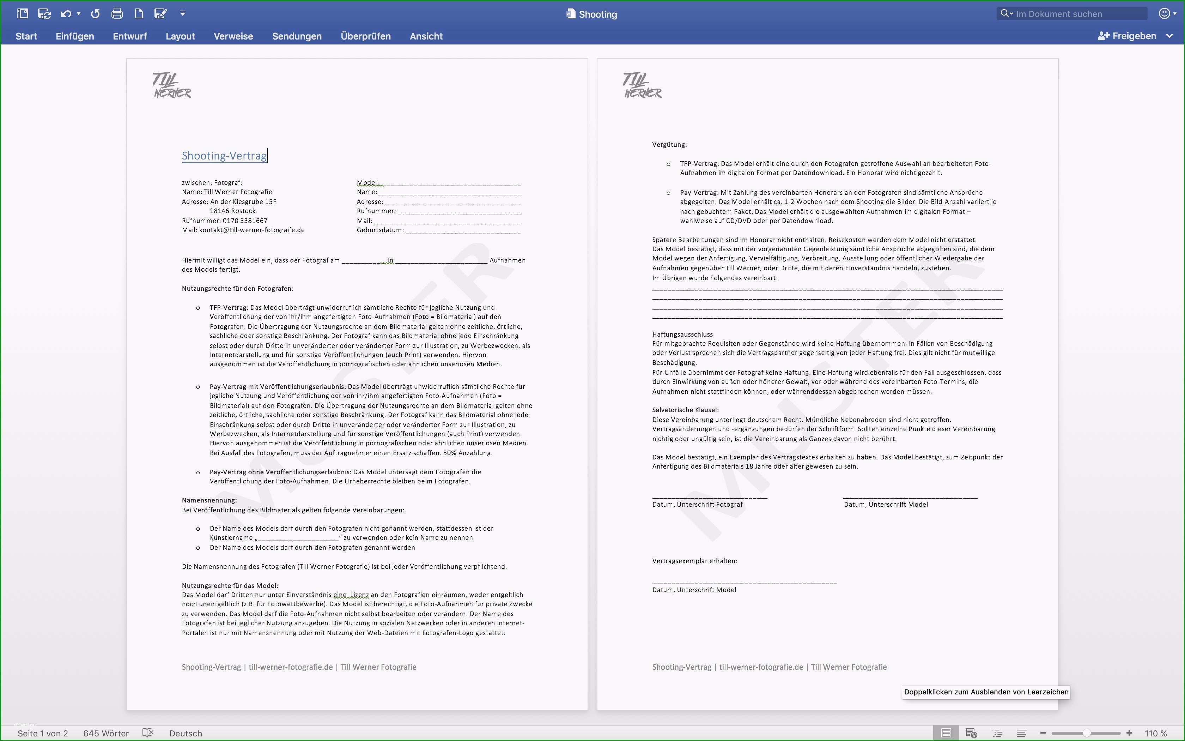Click the Till Werner logo on page one

(x=172, y=85)
